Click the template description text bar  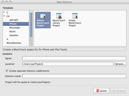coord(64,49)
